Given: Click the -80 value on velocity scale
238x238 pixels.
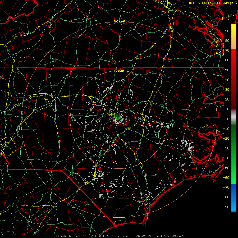Looking at the screenshot, I should pos(226,197).
